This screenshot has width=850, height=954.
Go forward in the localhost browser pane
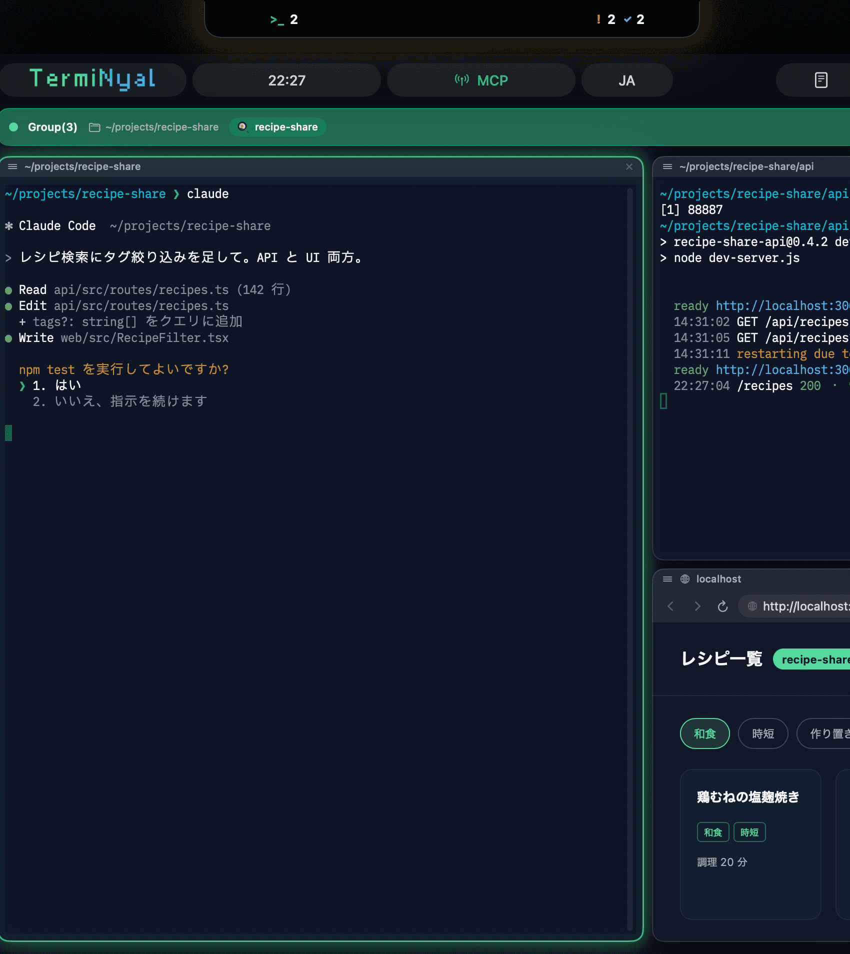click(697, 606)
